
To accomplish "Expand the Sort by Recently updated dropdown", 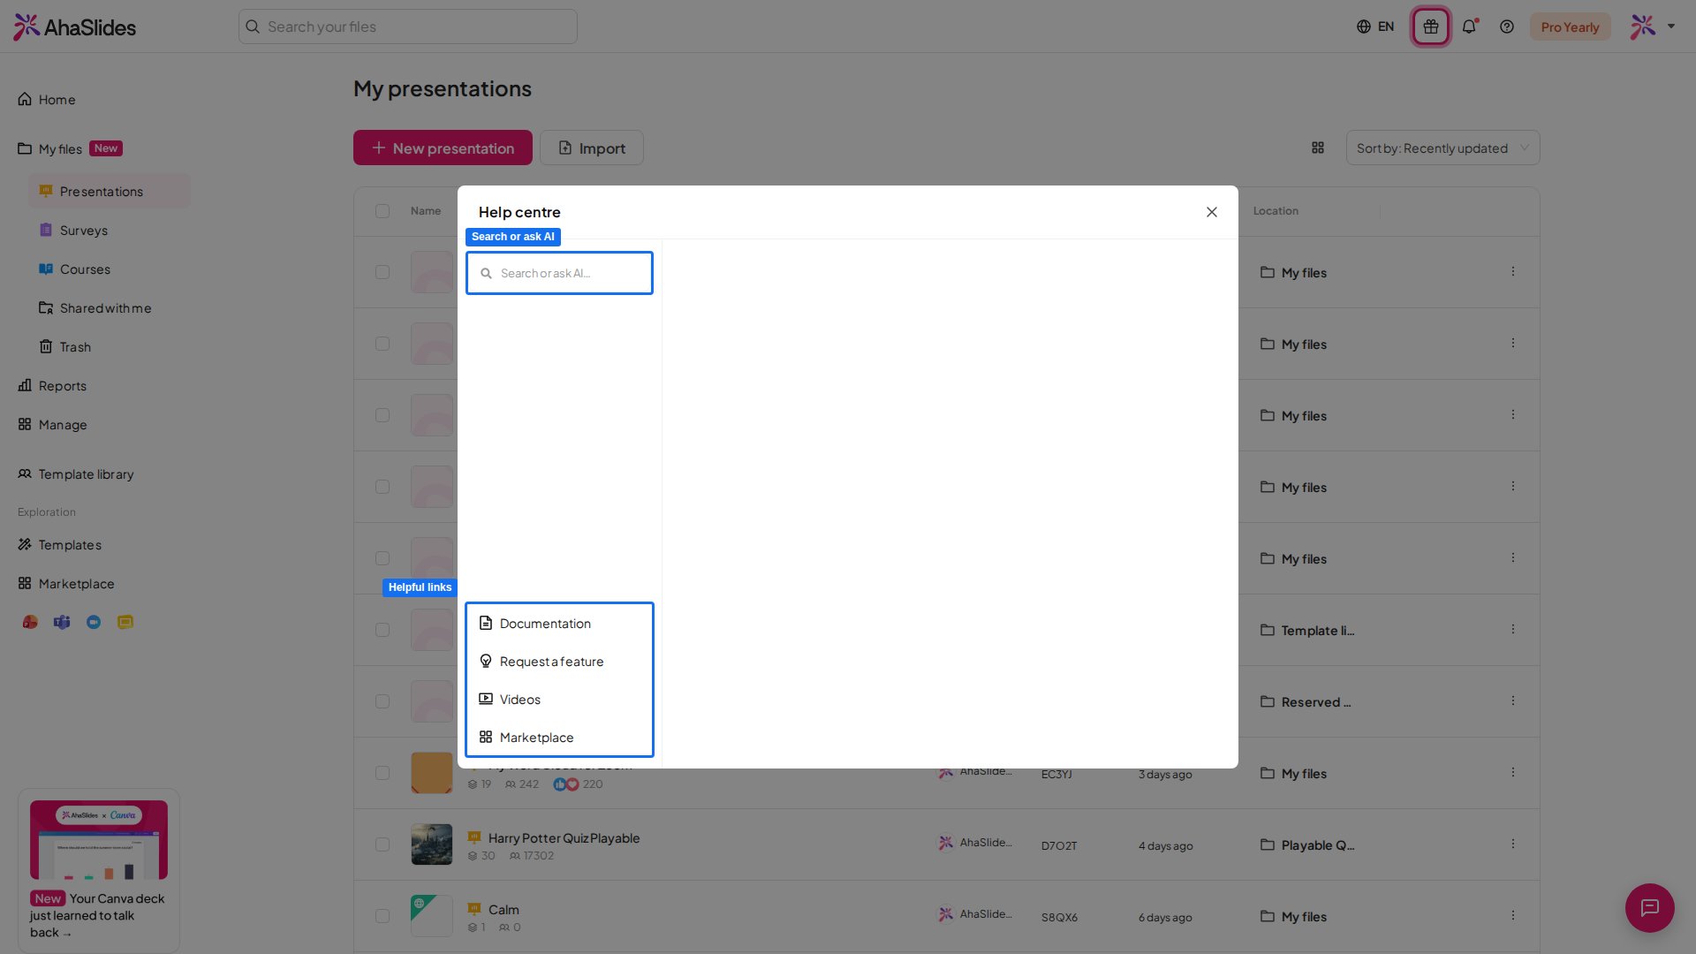I will coord(1442,148).
